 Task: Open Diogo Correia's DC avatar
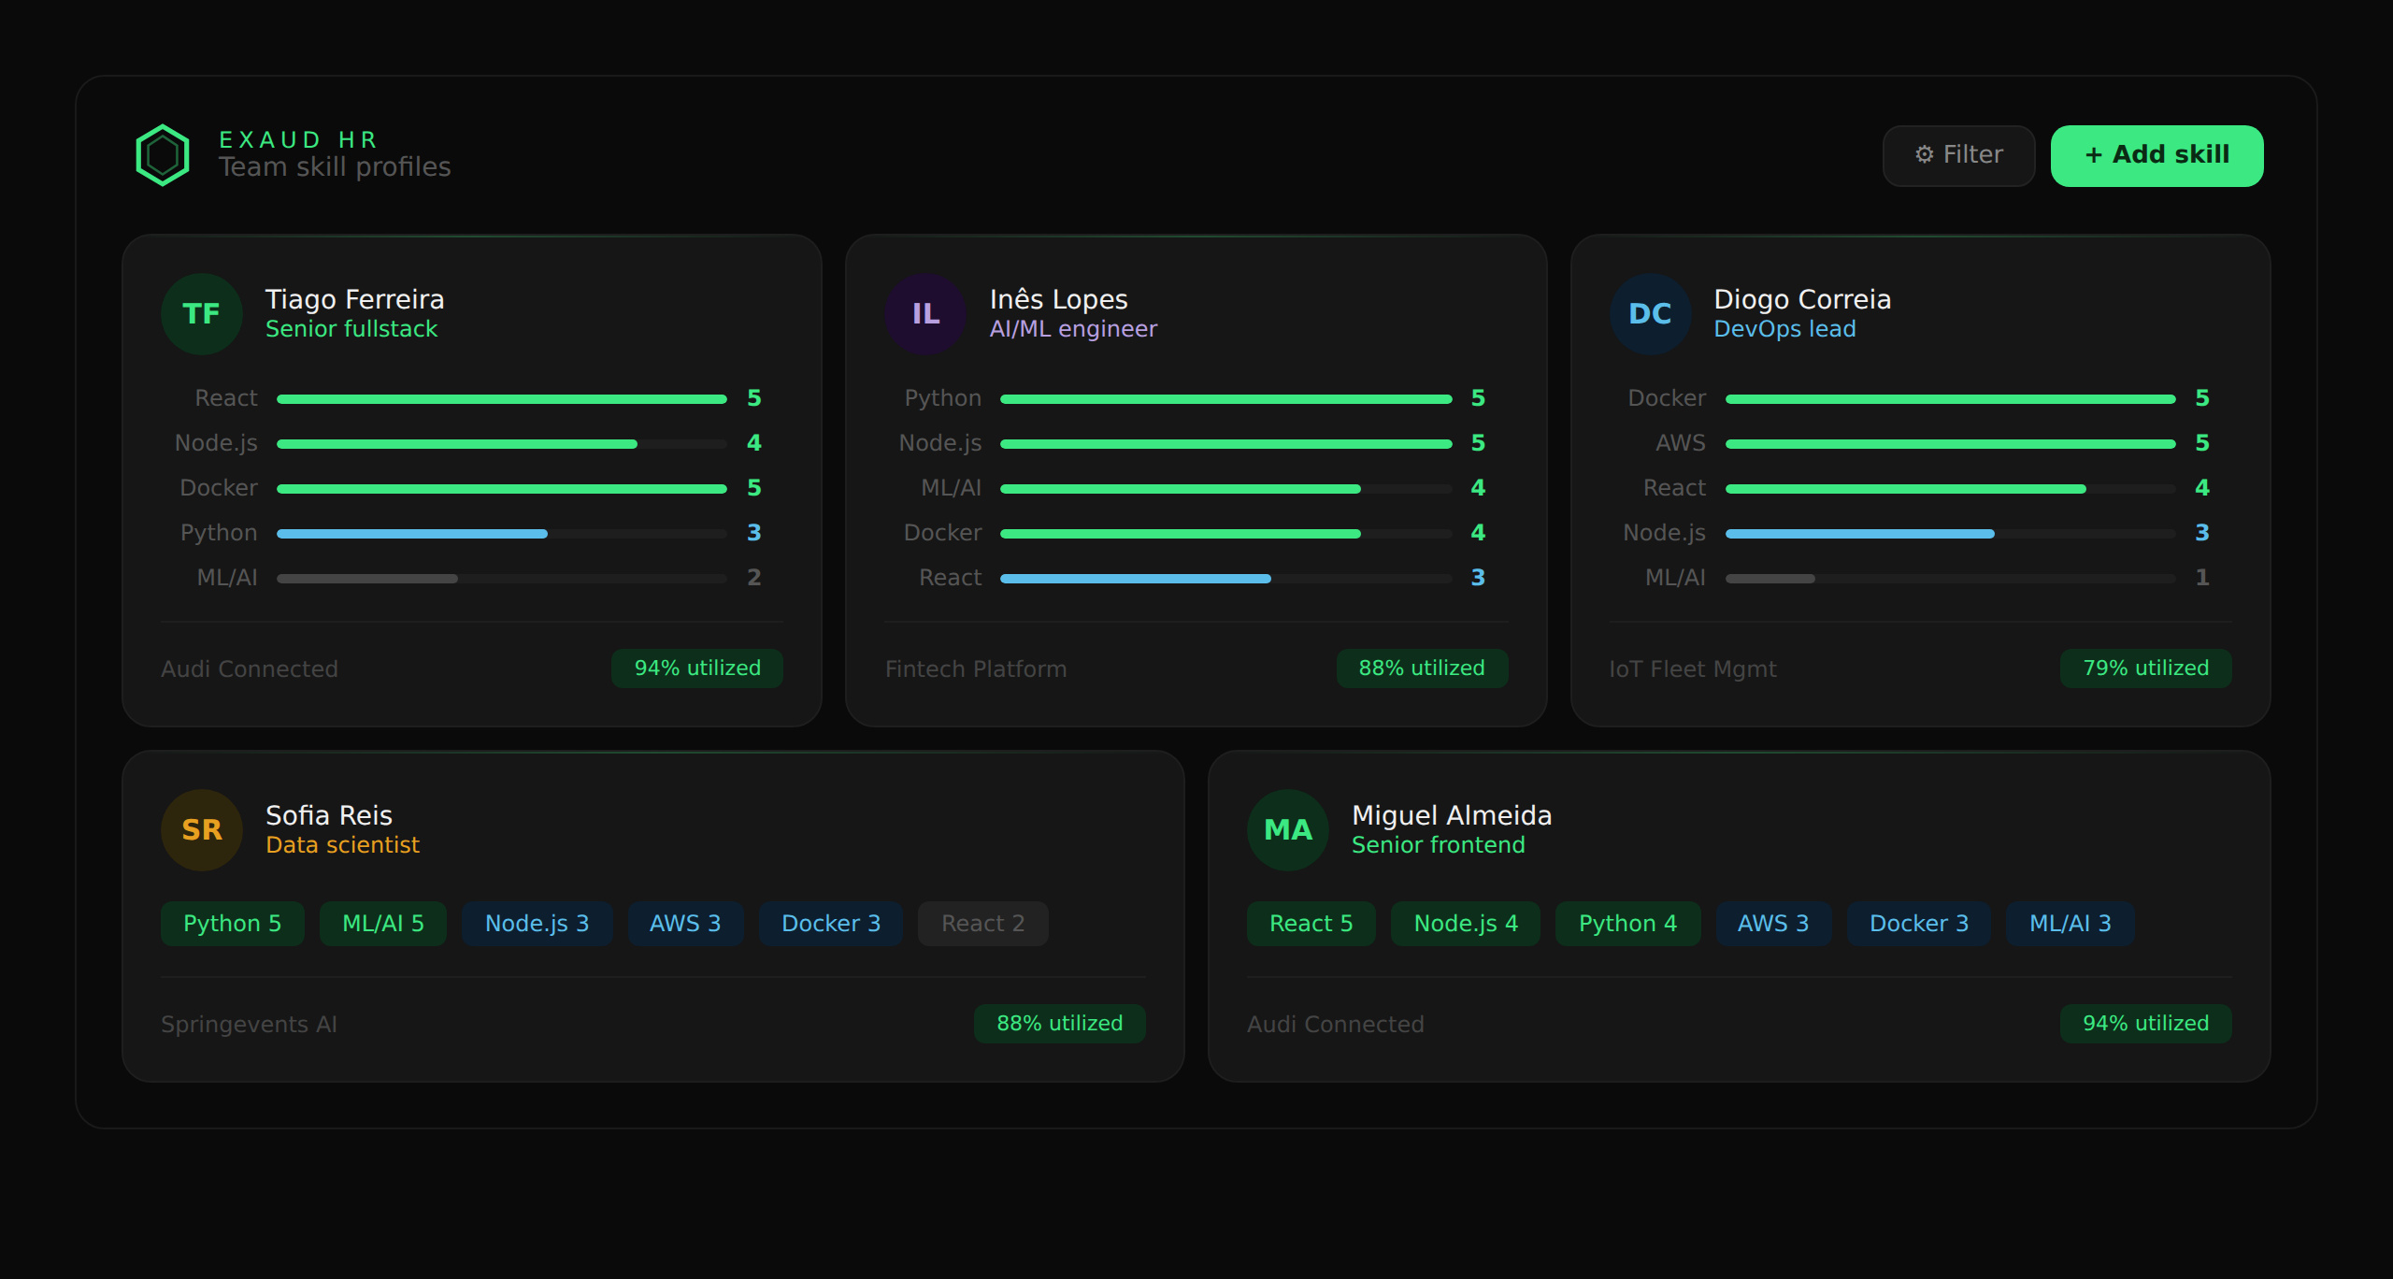[1650, 314]
